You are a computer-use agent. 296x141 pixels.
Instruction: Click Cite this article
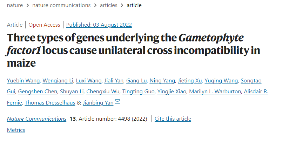pos(173,119)
